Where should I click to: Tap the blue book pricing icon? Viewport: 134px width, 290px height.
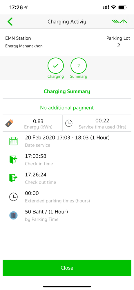coord(13,215)
